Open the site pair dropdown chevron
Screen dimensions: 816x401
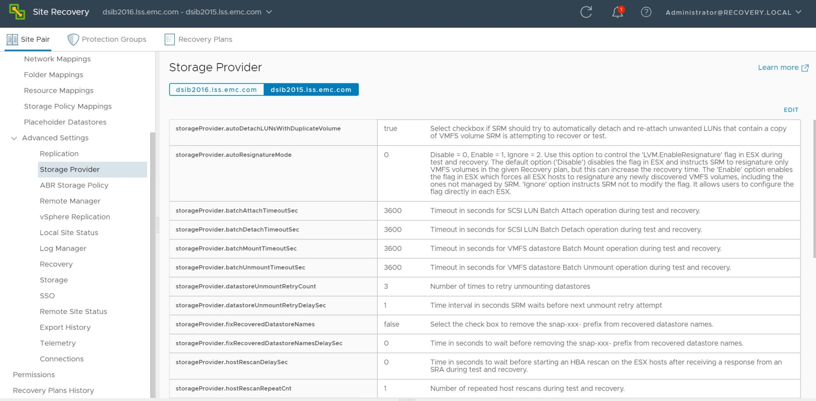[269, 12]
